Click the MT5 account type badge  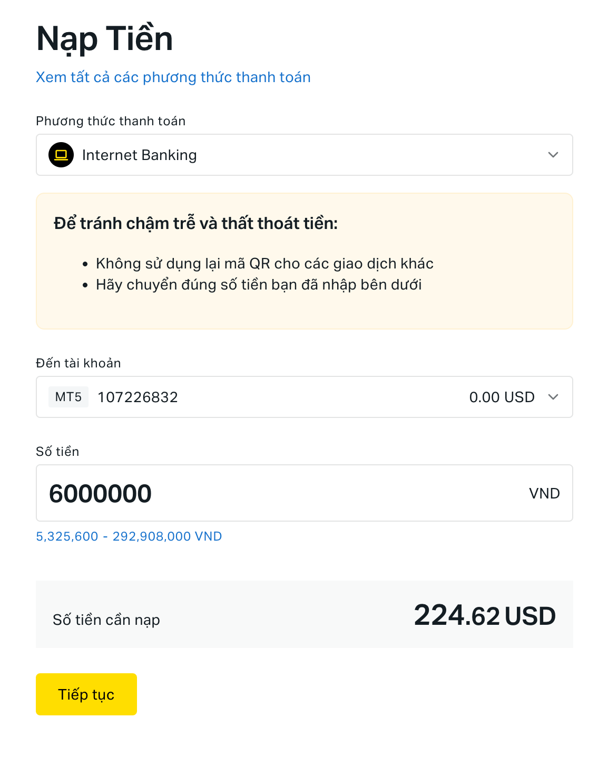coord(68,397)
